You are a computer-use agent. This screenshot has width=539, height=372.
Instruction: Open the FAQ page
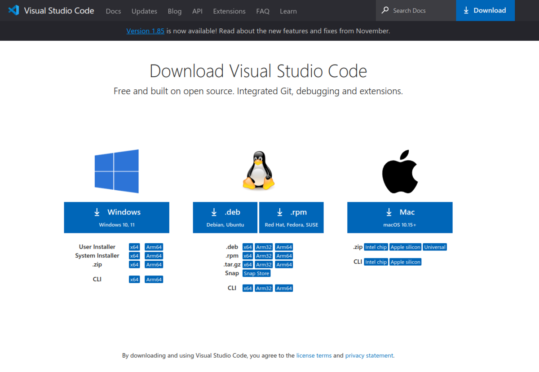263,11
